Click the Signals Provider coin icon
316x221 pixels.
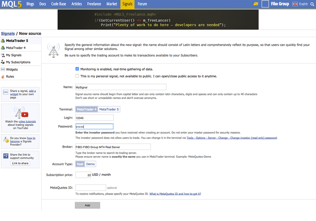pos(6,140)
